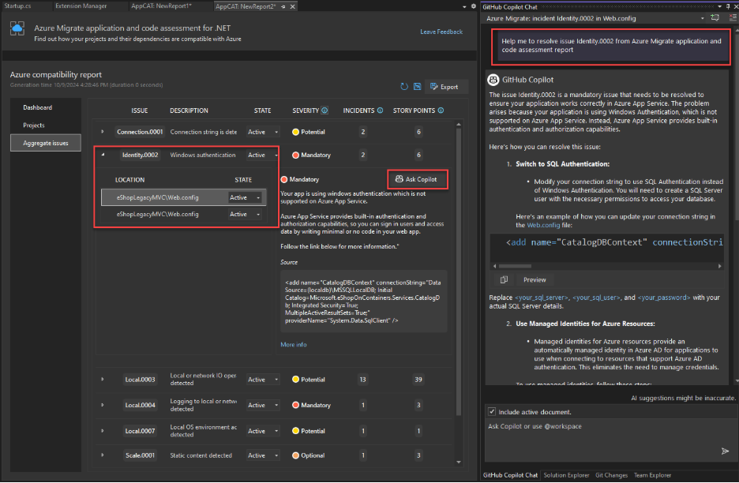
Task: Pin the GitHub Copilot Chat panel
Action: [728, 6]
